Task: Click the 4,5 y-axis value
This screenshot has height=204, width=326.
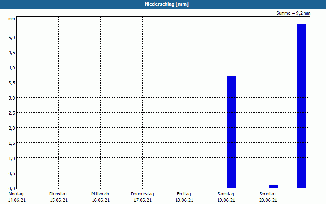Action: [12, 53]
